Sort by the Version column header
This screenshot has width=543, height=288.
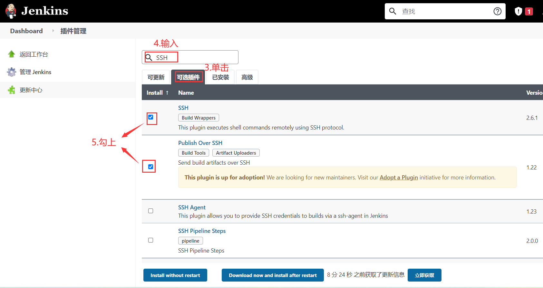pos(534,92)
